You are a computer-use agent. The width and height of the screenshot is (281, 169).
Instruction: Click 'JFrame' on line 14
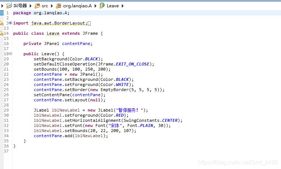click(90, 33)
